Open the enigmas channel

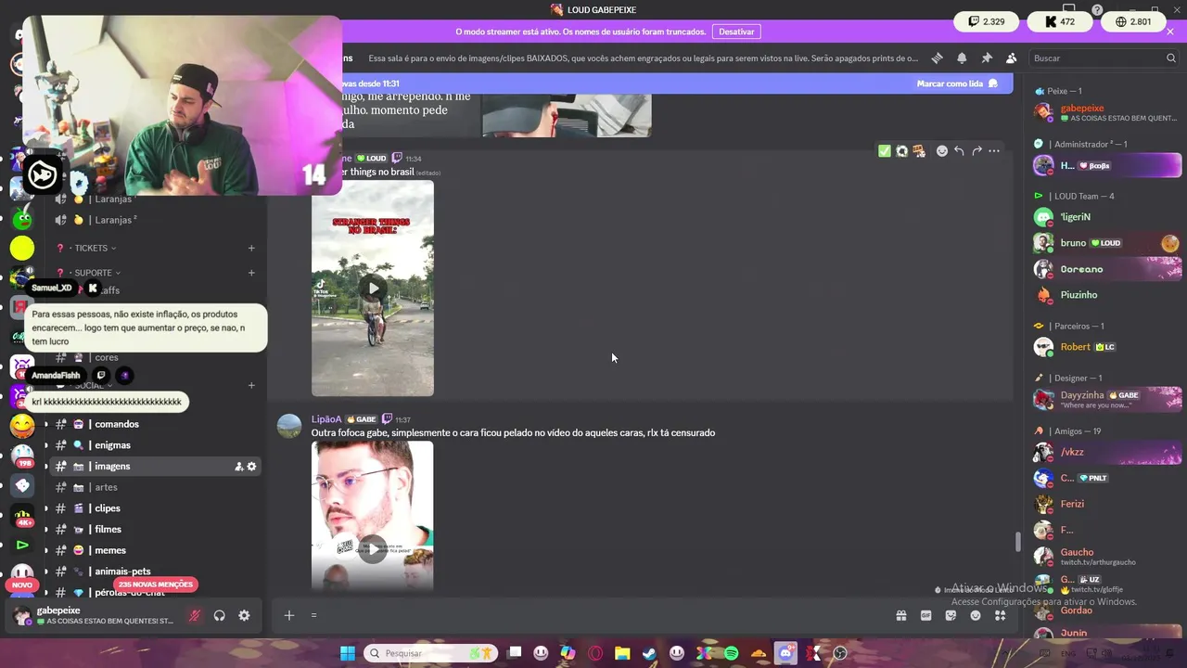[x=156, y=445]
